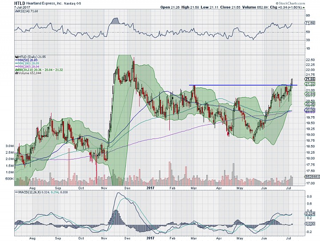320x241 pixels.
Task: Click the 0.030 MACD histogram tag
Action: [310, 224]
